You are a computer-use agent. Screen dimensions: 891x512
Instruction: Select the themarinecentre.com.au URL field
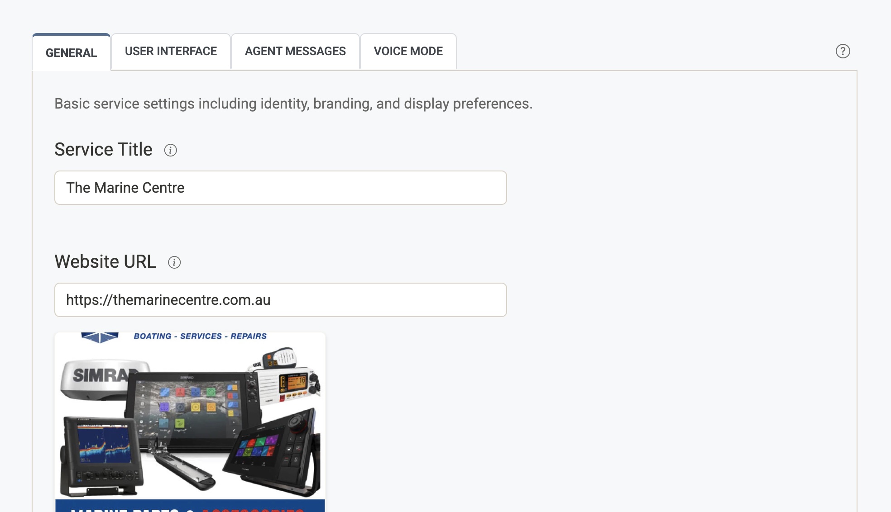coord(280,299)
